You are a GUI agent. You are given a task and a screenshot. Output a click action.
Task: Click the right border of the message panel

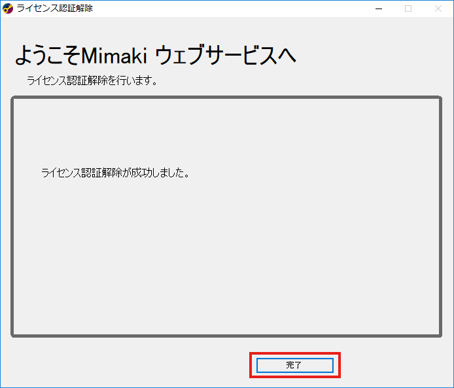pos(440,216)
